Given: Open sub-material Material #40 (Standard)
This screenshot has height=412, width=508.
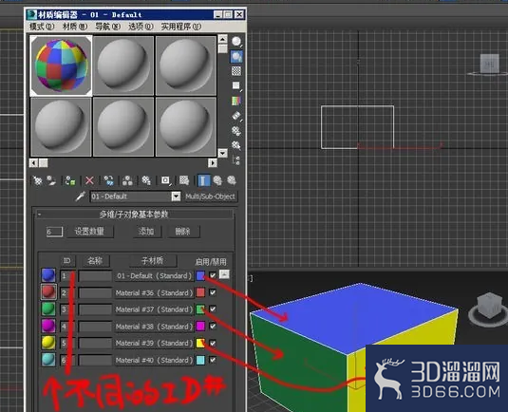Looking at the screenshot, I should point(154,360).
